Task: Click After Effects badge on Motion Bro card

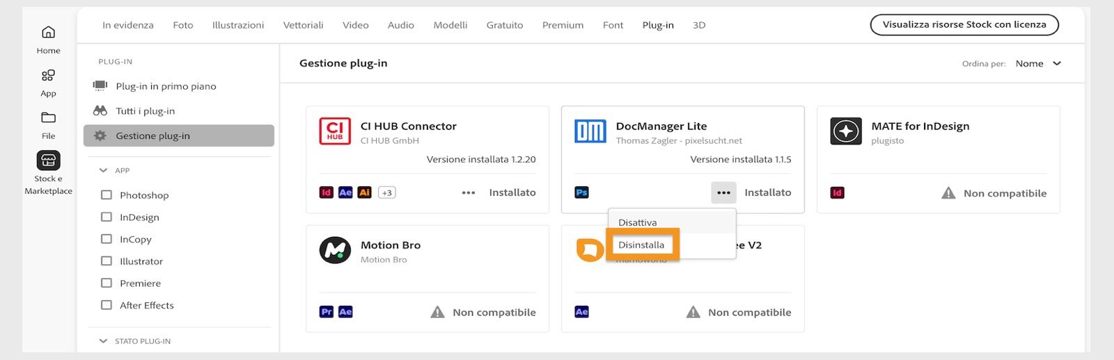Action: pos(345,312)
